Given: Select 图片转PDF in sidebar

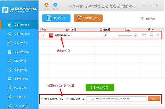Looking at the screenshot, I should click(x=19, y=61).
